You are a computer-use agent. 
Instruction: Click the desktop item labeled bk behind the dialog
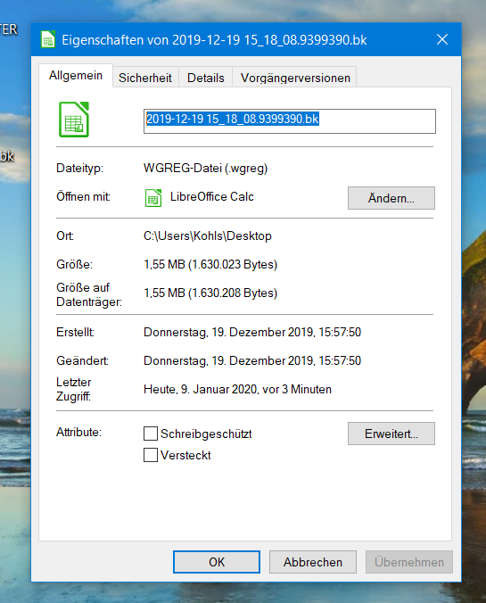click(x=7, y=156)
